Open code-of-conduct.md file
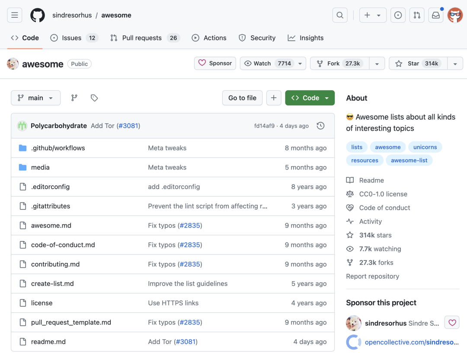The height and width of the screenshot is (353, 467). pyautogui.click(x=63, y=245)
